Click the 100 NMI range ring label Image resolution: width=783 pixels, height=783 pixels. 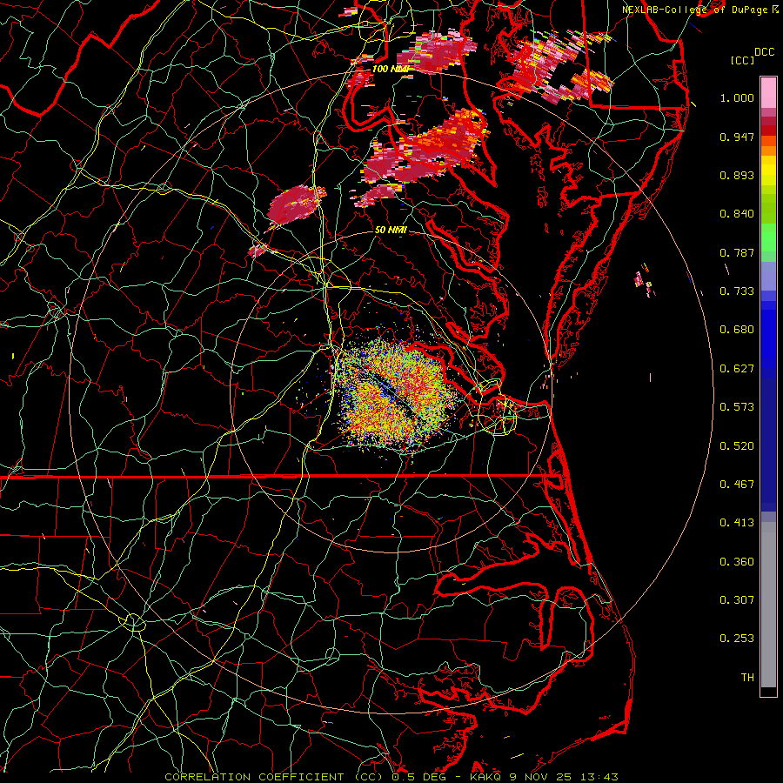pos(391,69)
